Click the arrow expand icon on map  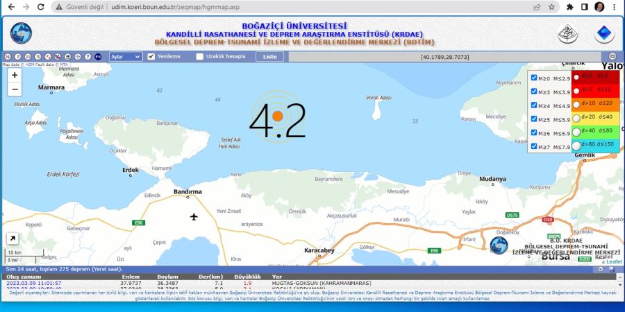click(12, 239)
